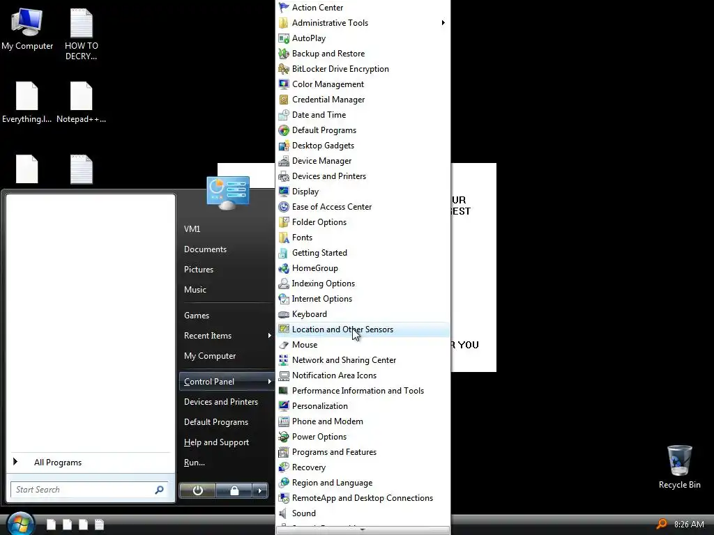The height and width of the screenshot is (535, 714).
Task: Click Power Options icon
Action: (x=284, y=437)
